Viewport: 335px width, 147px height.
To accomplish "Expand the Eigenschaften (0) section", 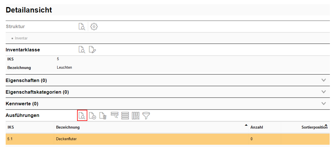I will coord(324,80).
